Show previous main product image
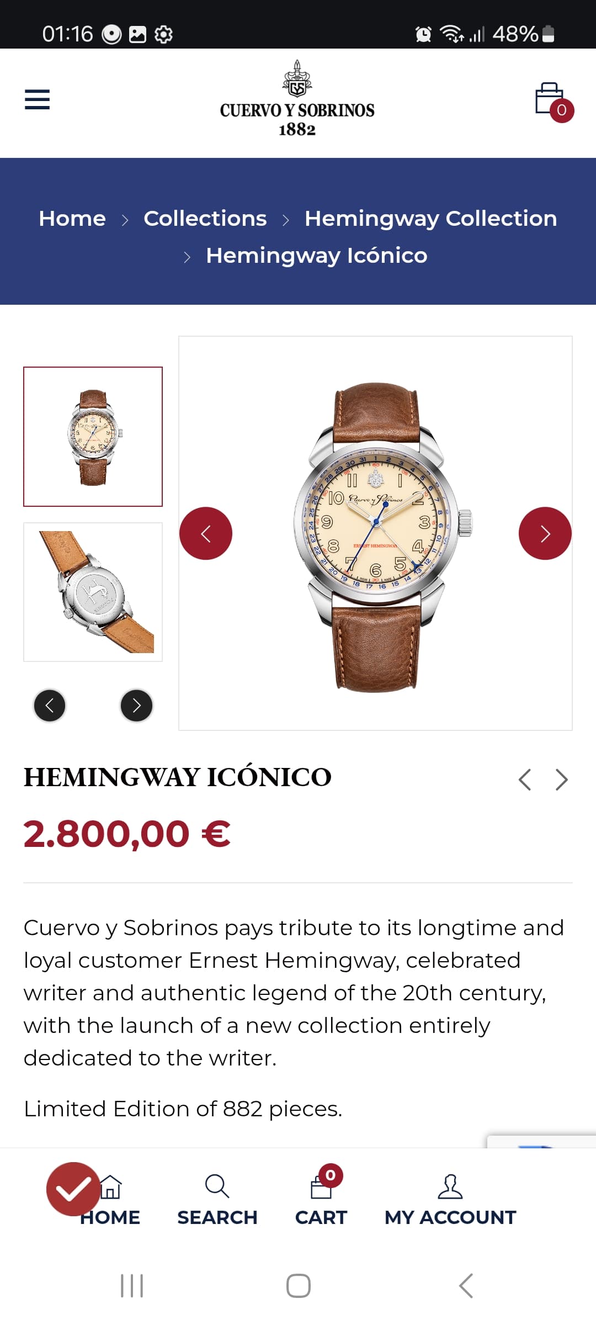This screenshot has width=596, height=1325. click(206, 533)
